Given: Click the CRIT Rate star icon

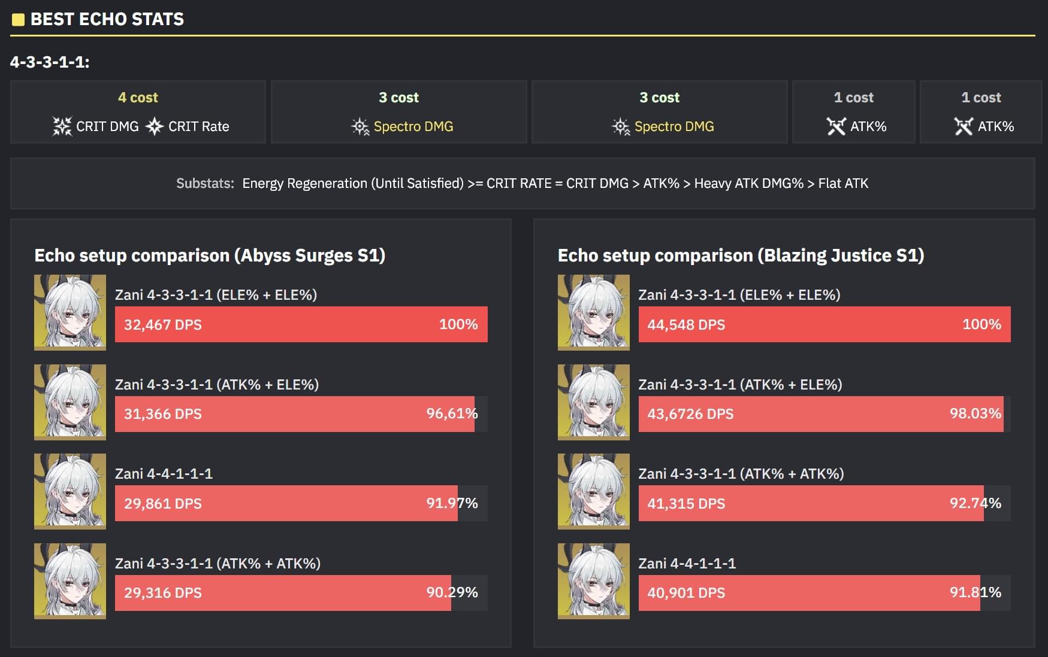Looking at the screenshot, I should 155,126.
